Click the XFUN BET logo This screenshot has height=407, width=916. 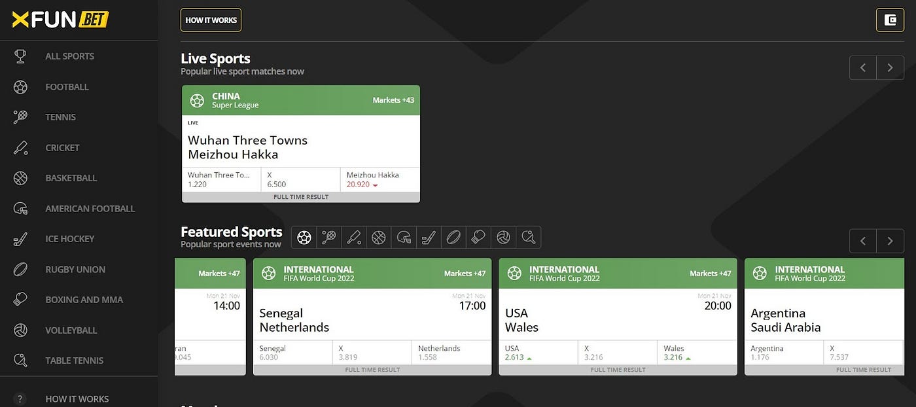pos(60,20)
